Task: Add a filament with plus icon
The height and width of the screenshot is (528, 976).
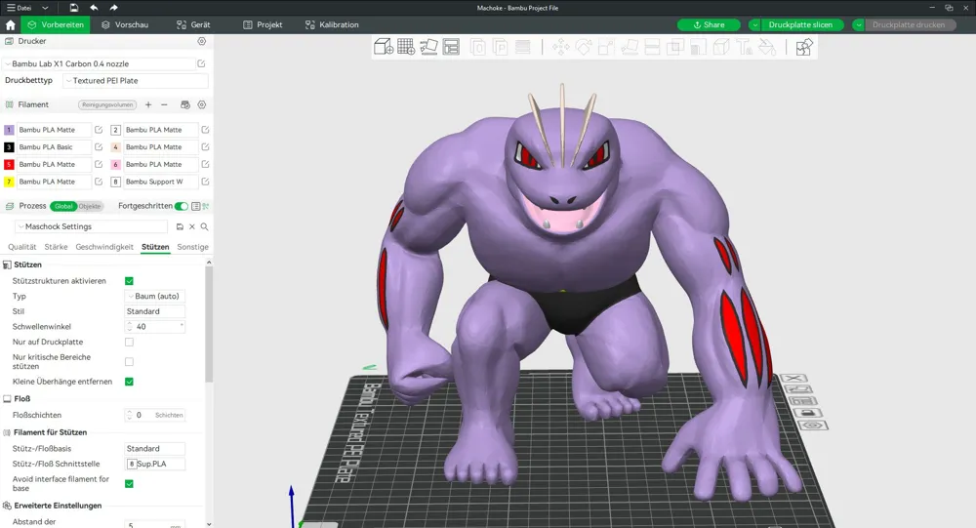Action: point(148,104)
